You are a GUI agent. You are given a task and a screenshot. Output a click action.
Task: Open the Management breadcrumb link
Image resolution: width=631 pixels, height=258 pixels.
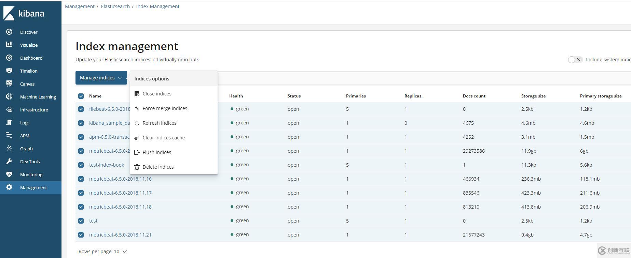tap(80, 6)
